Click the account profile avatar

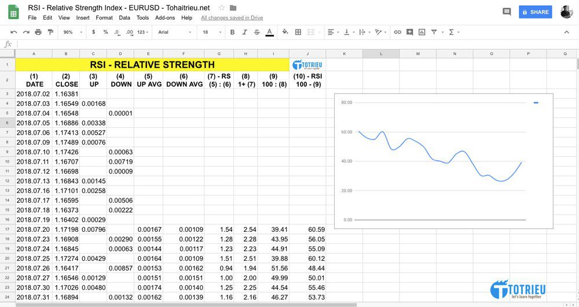click(x=566, y=12)
